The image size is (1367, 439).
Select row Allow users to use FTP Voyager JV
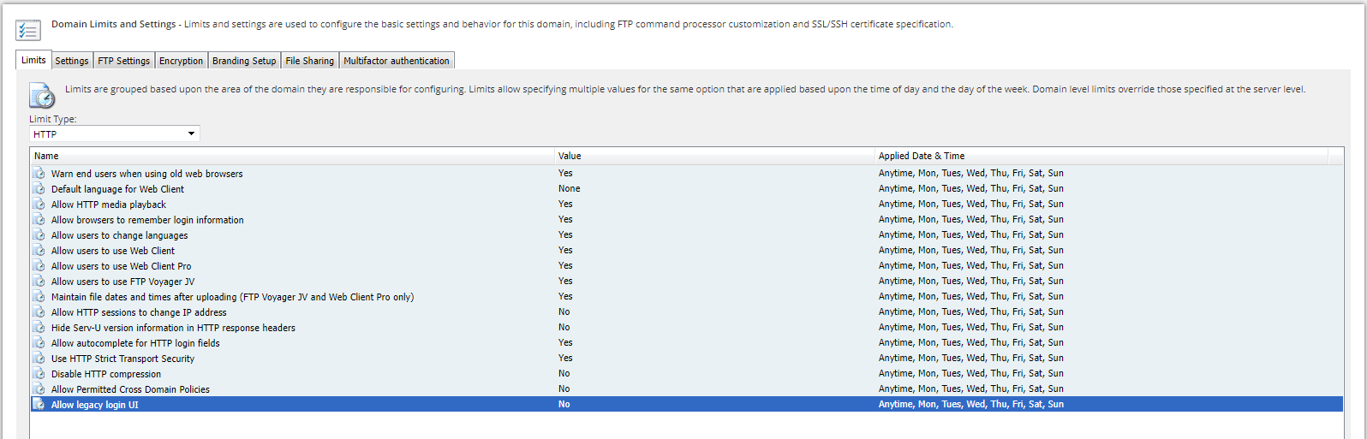pos(687,282)
